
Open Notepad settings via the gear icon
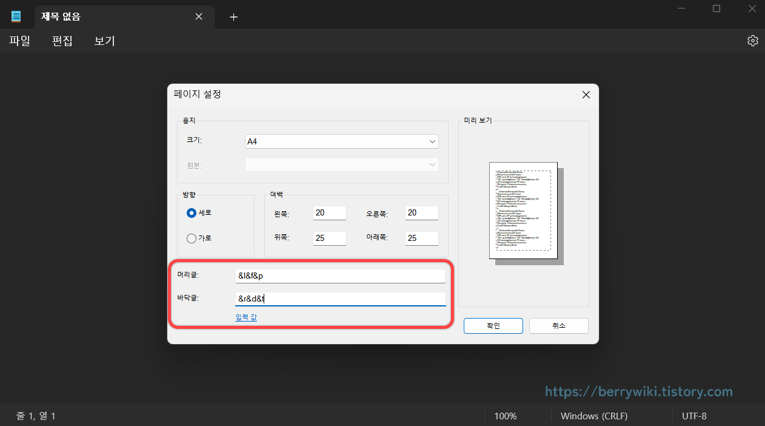752,40
